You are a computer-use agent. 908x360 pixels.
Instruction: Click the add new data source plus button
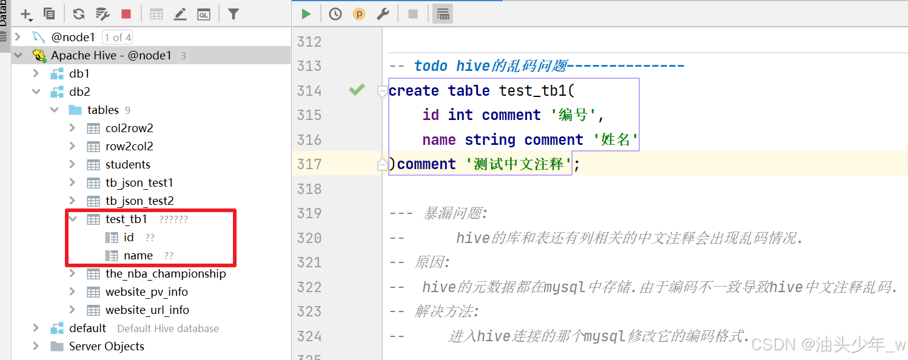coord(25,13)
